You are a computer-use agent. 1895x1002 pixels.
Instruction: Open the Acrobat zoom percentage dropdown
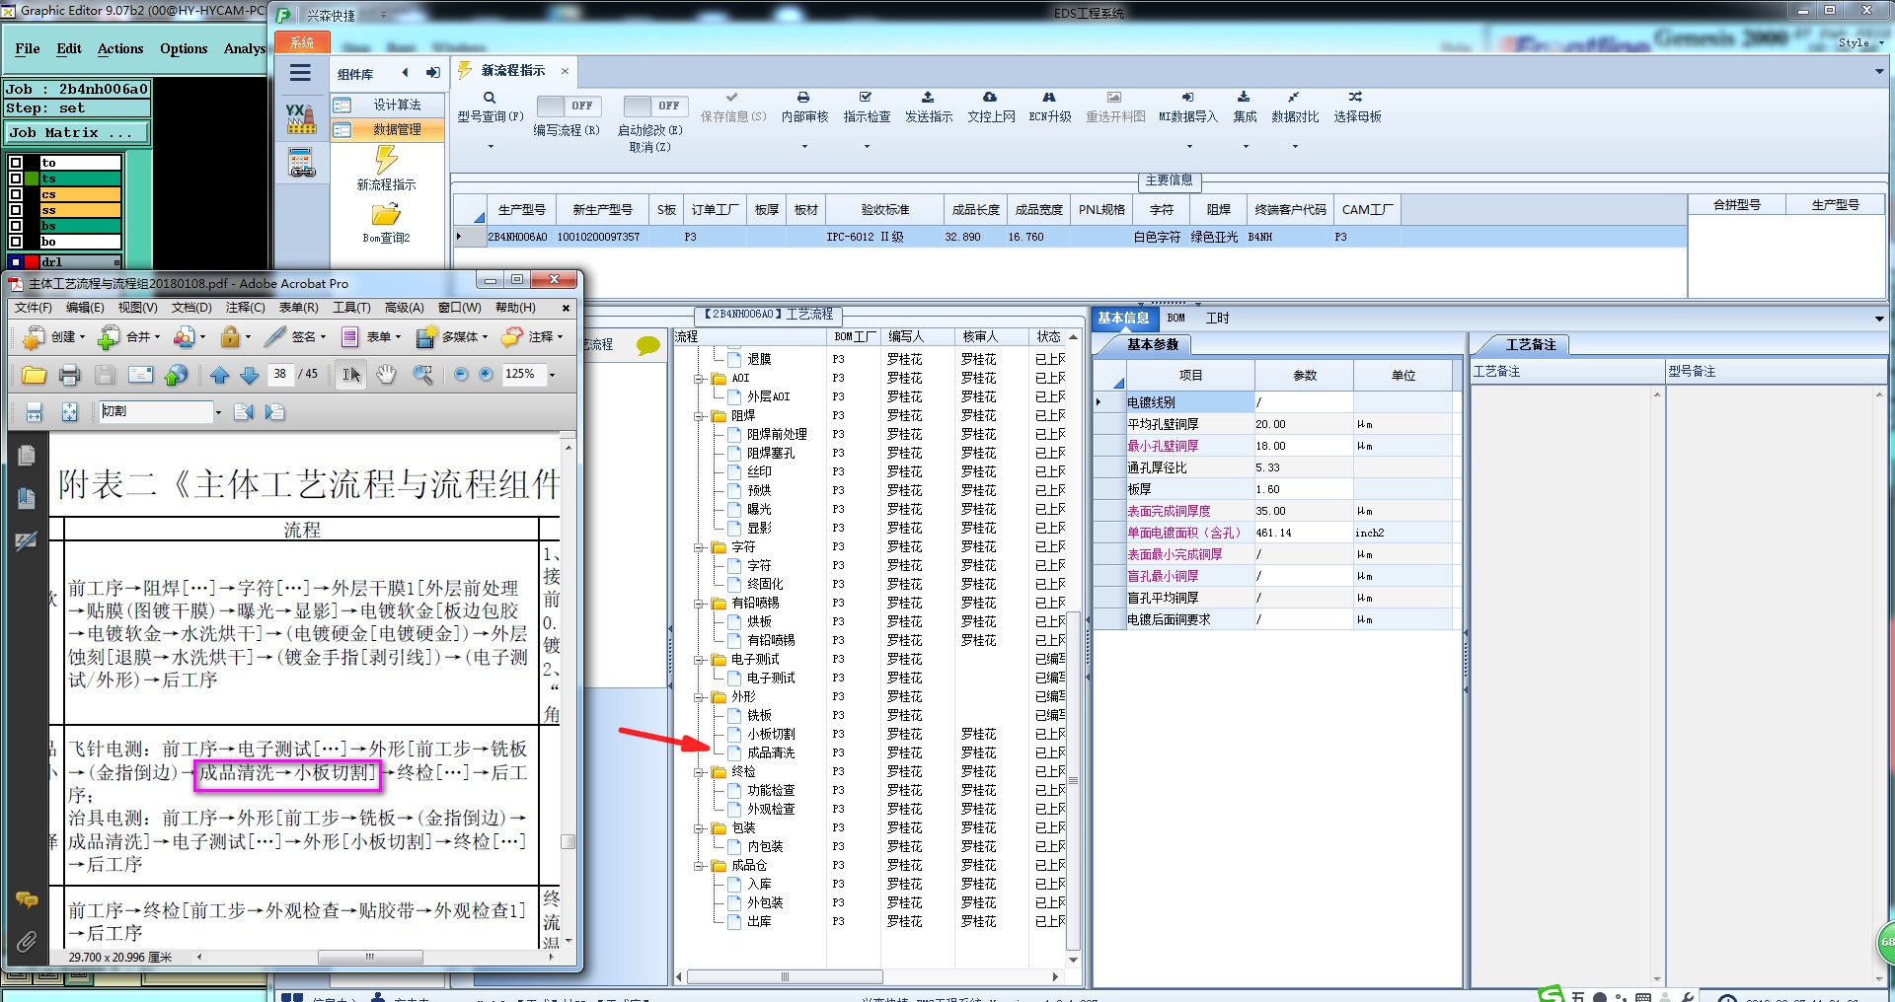point(552,375)
